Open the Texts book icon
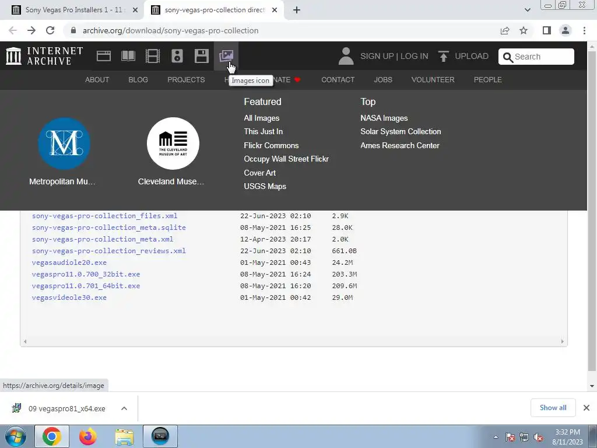This screenshot has width=597, height=448. pyautogui.click(x=128, y=56)
